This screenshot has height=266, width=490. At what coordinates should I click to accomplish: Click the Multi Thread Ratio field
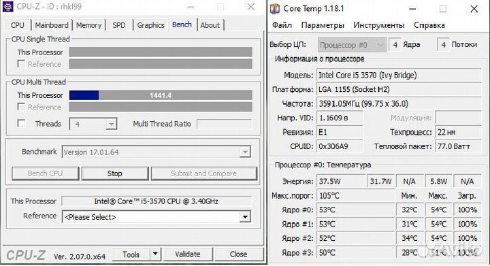pos(224,124)
